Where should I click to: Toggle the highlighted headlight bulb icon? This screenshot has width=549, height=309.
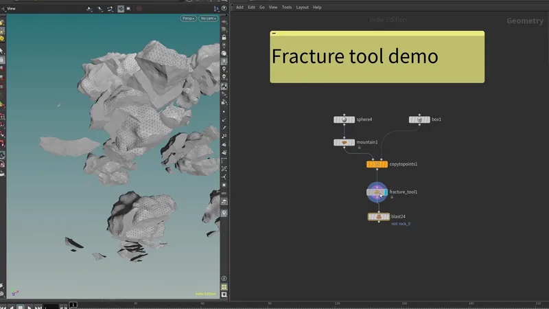click(x=224, y=61)
